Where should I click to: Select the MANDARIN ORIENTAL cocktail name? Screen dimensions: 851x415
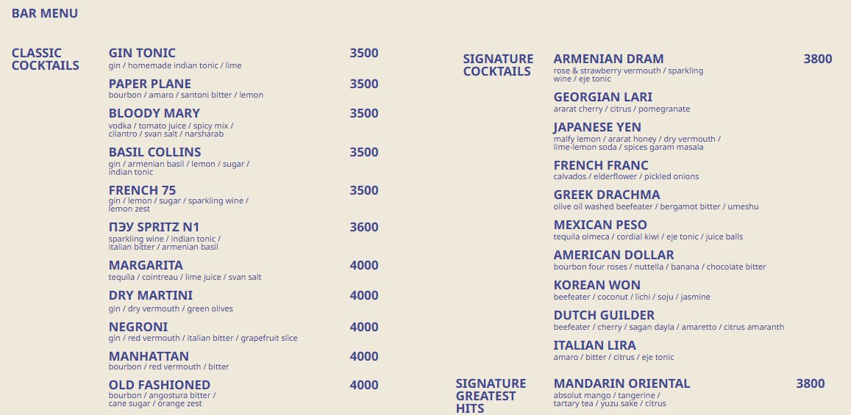pos(622,383)
